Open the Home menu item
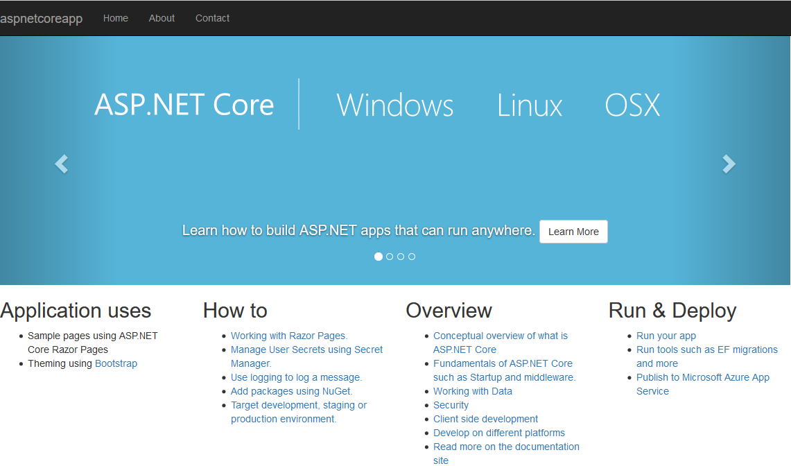This screenshot has width=791, height=466. point(115,18)
